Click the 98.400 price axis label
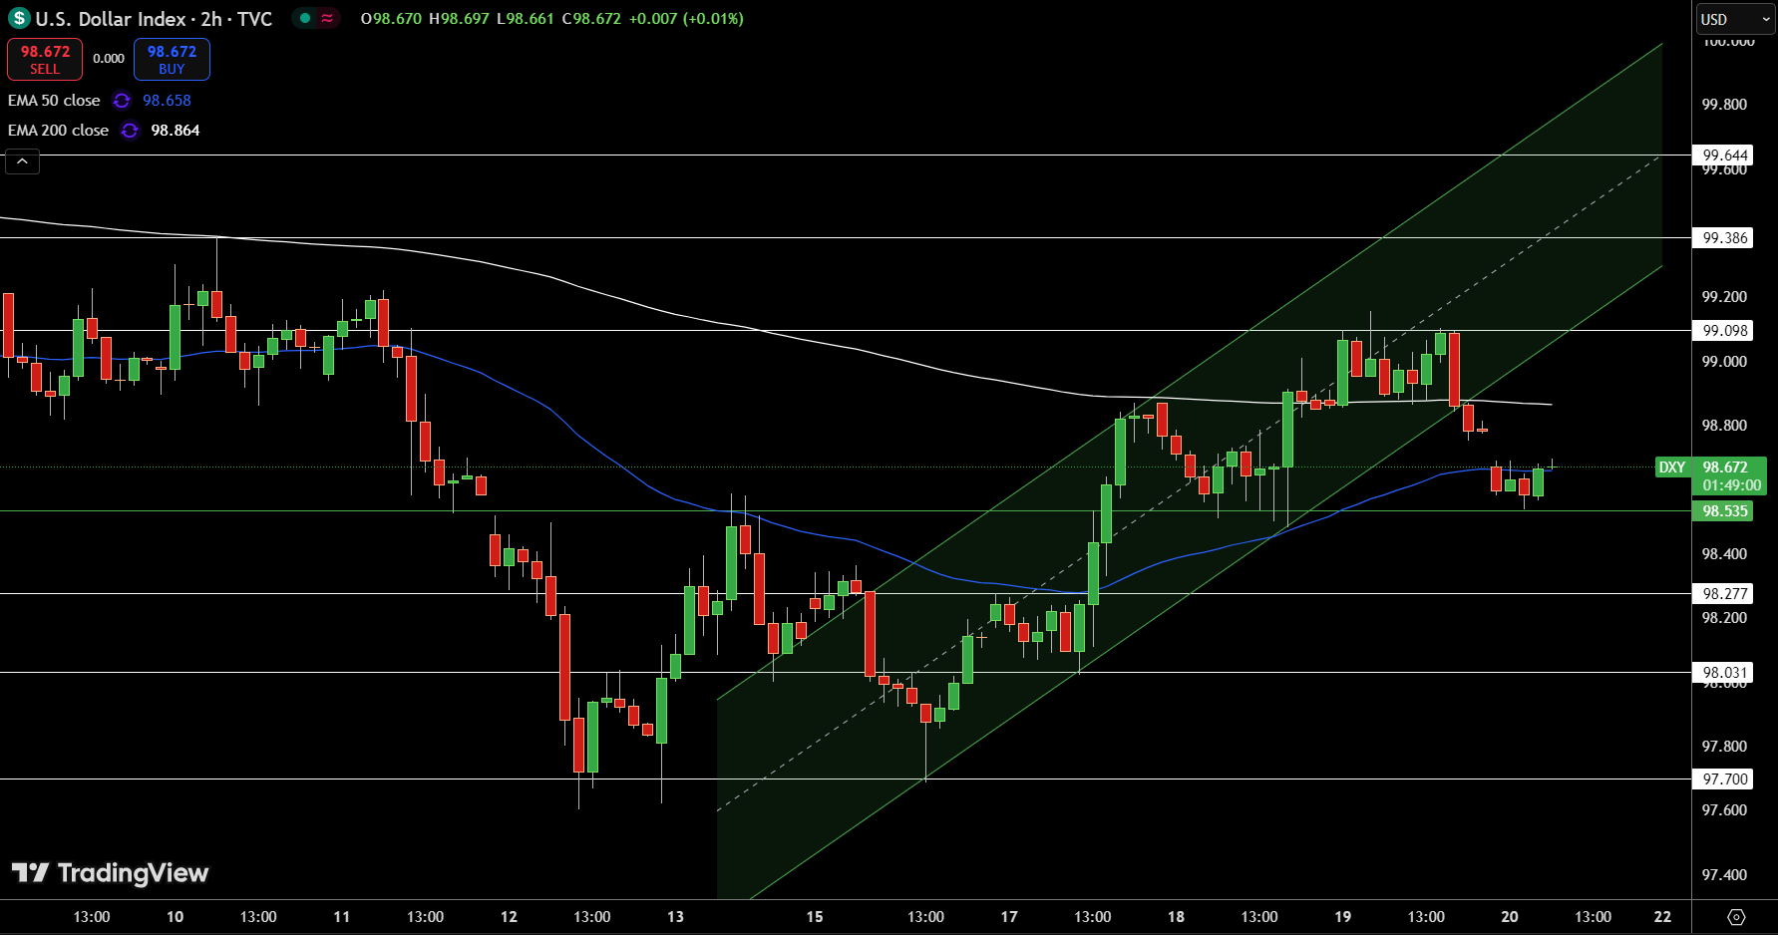The width and height of the screenshot is (1778, 935). pos(1724,554)
